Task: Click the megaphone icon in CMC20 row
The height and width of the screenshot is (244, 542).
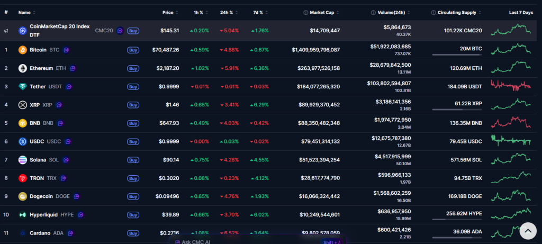Action: (6, 31)
